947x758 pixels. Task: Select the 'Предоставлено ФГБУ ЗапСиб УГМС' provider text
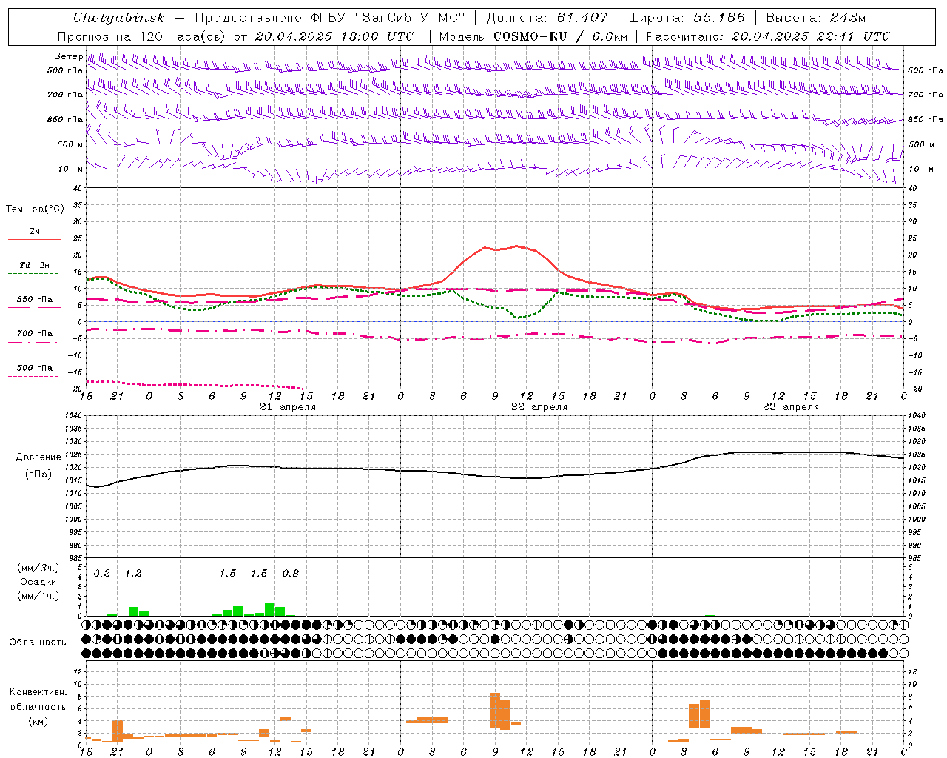330,18
